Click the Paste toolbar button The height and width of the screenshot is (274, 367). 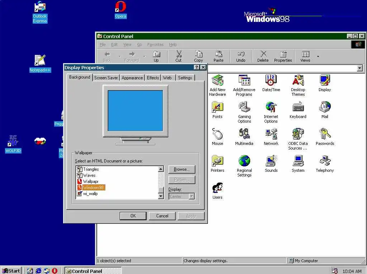(x=219, y=56)
